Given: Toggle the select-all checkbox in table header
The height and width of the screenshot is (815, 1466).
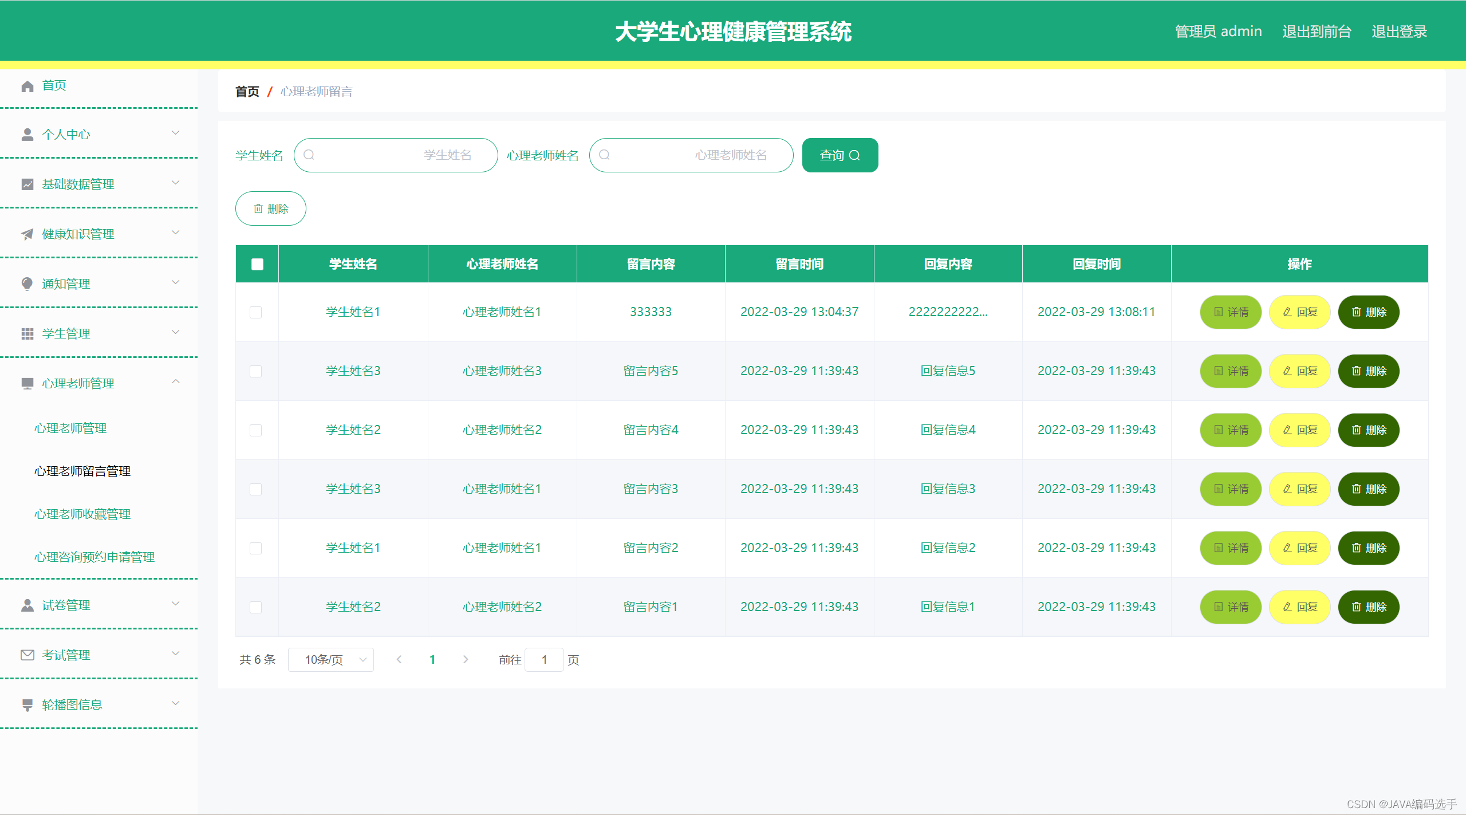Looking at the screenshot, I should 257,264.
